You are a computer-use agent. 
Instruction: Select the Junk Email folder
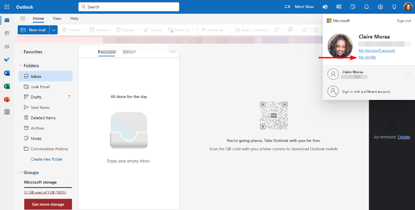coord(45,87)
